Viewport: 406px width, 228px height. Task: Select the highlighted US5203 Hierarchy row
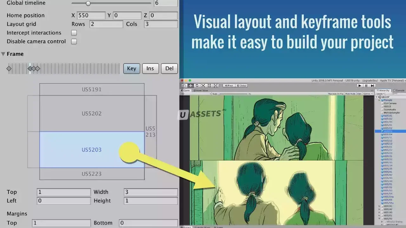point(390,131)
